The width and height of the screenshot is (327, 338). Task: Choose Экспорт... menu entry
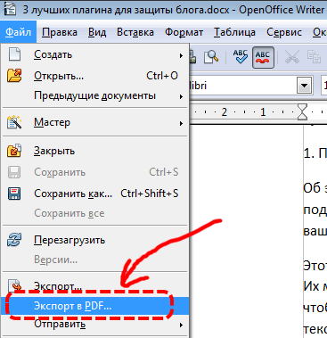coord(95,285)
